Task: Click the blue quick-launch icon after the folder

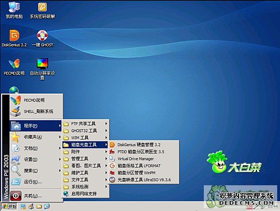Action: click(47, 207)
